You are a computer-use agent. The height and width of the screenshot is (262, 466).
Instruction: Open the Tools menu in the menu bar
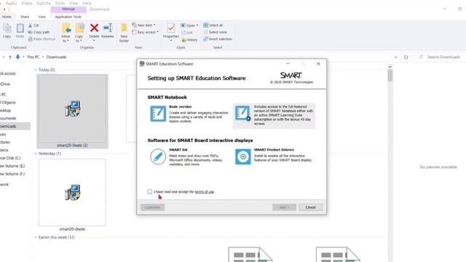(60, 3)
